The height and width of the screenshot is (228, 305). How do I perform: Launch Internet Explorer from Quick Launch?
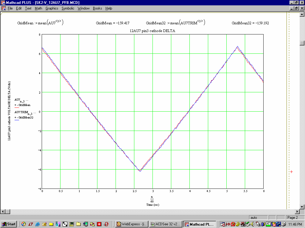[38, 224]
